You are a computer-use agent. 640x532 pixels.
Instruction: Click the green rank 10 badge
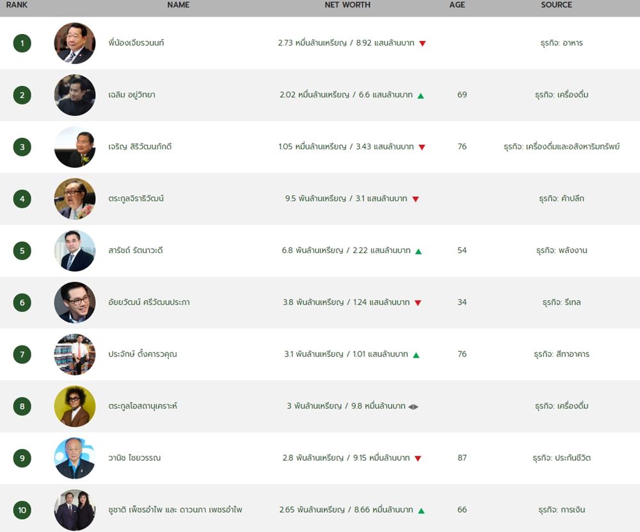pos(22,510)
